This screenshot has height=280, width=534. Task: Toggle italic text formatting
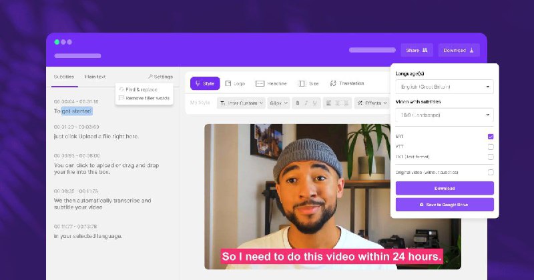click(x=306, y=103)
